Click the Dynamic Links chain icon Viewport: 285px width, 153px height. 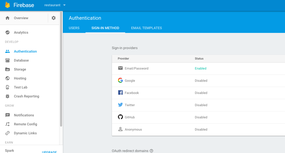coord(7,133)
